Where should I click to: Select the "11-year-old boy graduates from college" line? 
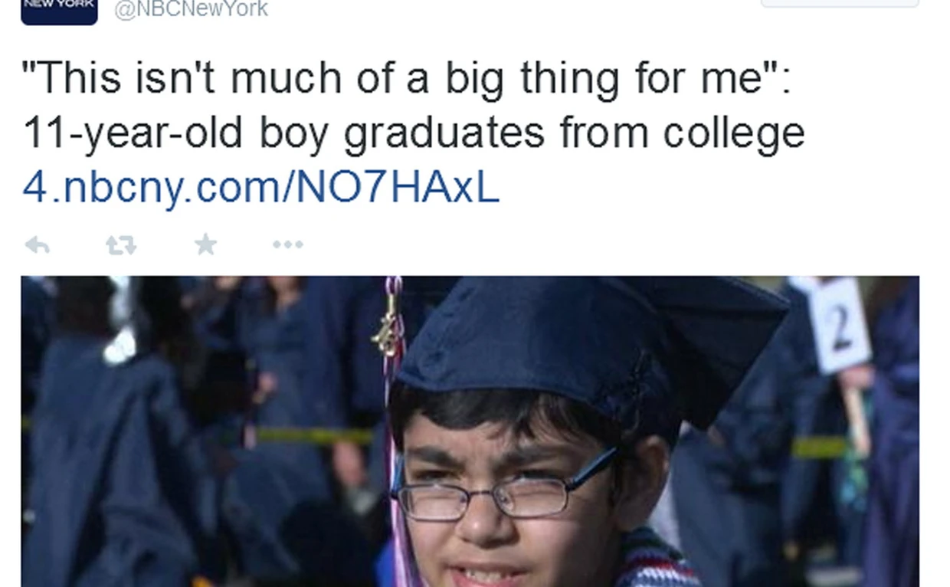tap(414, 133)
